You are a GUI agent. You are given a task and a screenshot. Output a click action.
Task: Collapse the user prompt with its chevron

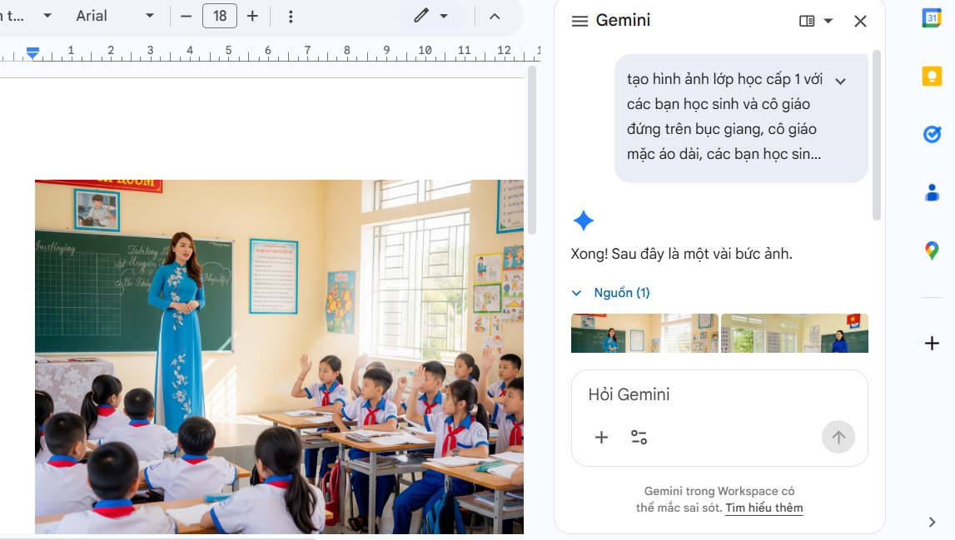(841, 79)
